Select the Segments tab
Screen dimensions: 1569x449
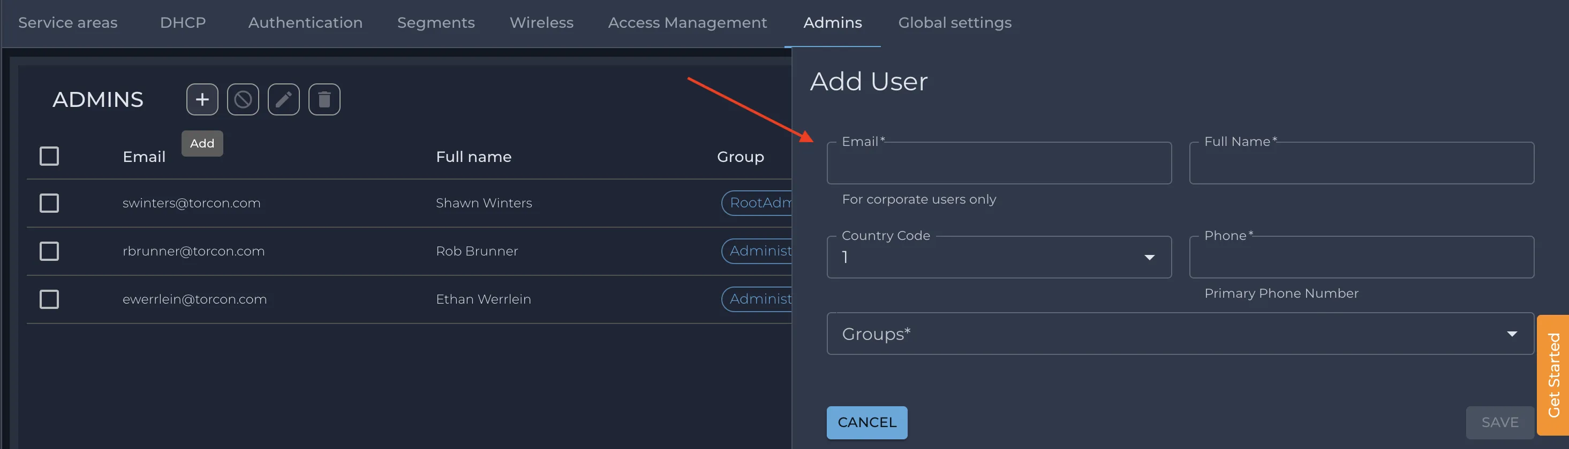click(x=436, y=22)
